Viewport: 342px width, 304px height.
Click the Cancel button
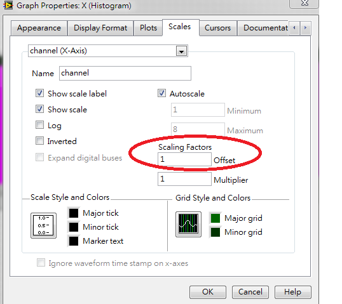pos(250,292)
